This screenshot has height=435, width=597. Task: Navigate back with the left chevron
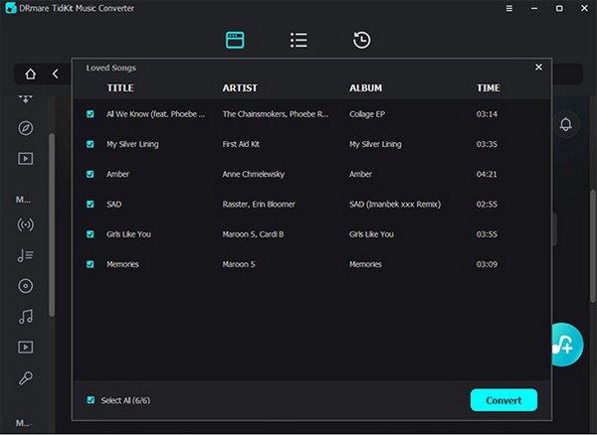(x=55, y=73)
